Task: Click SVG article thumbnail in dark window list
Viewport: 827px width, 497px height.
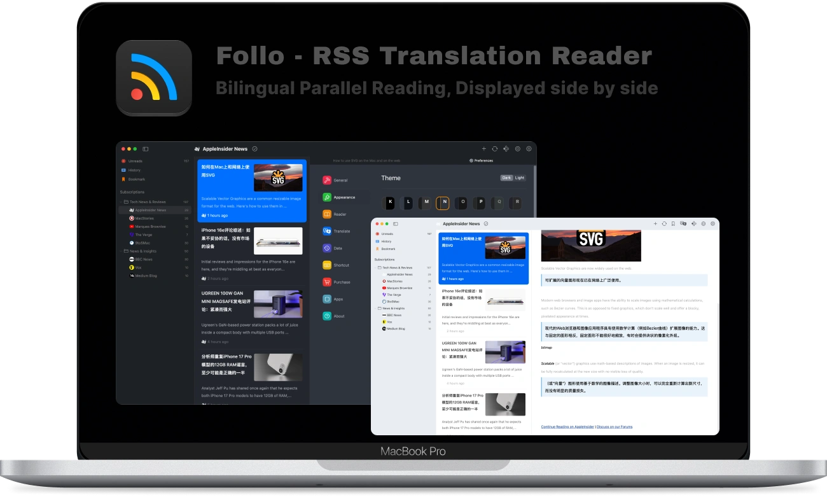Action: pos(278,178)
